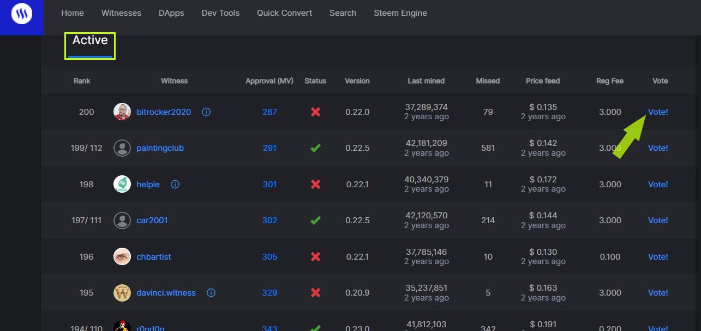The image size is (701, 331).
Task: Go to Home menu
Action: click(73, 13)
